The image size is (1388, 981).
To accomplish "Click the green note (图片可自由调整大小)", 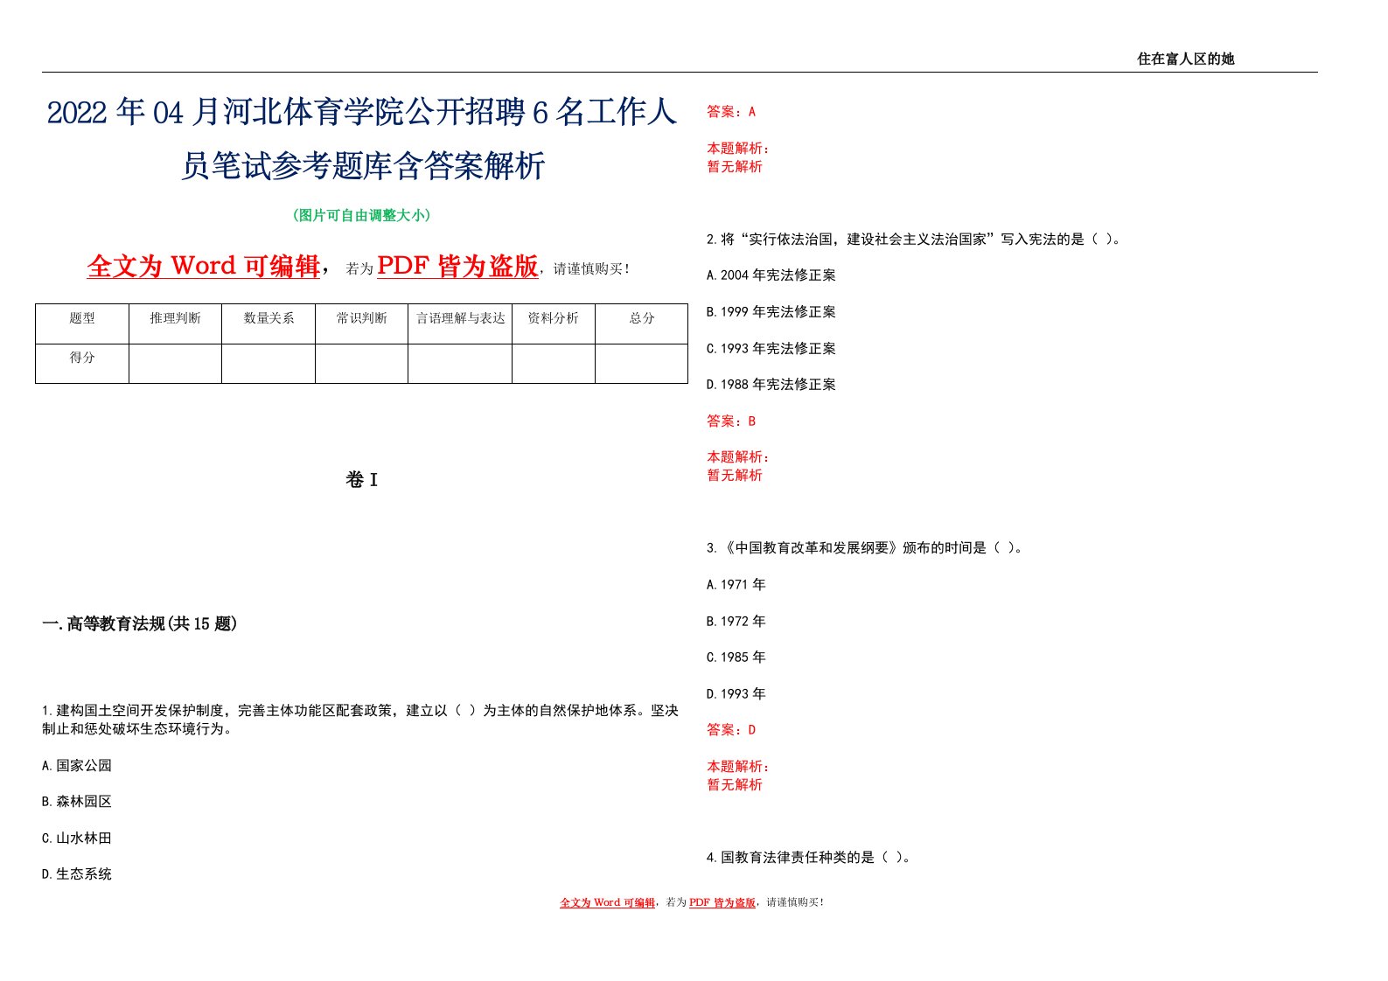I will [362, 215].
